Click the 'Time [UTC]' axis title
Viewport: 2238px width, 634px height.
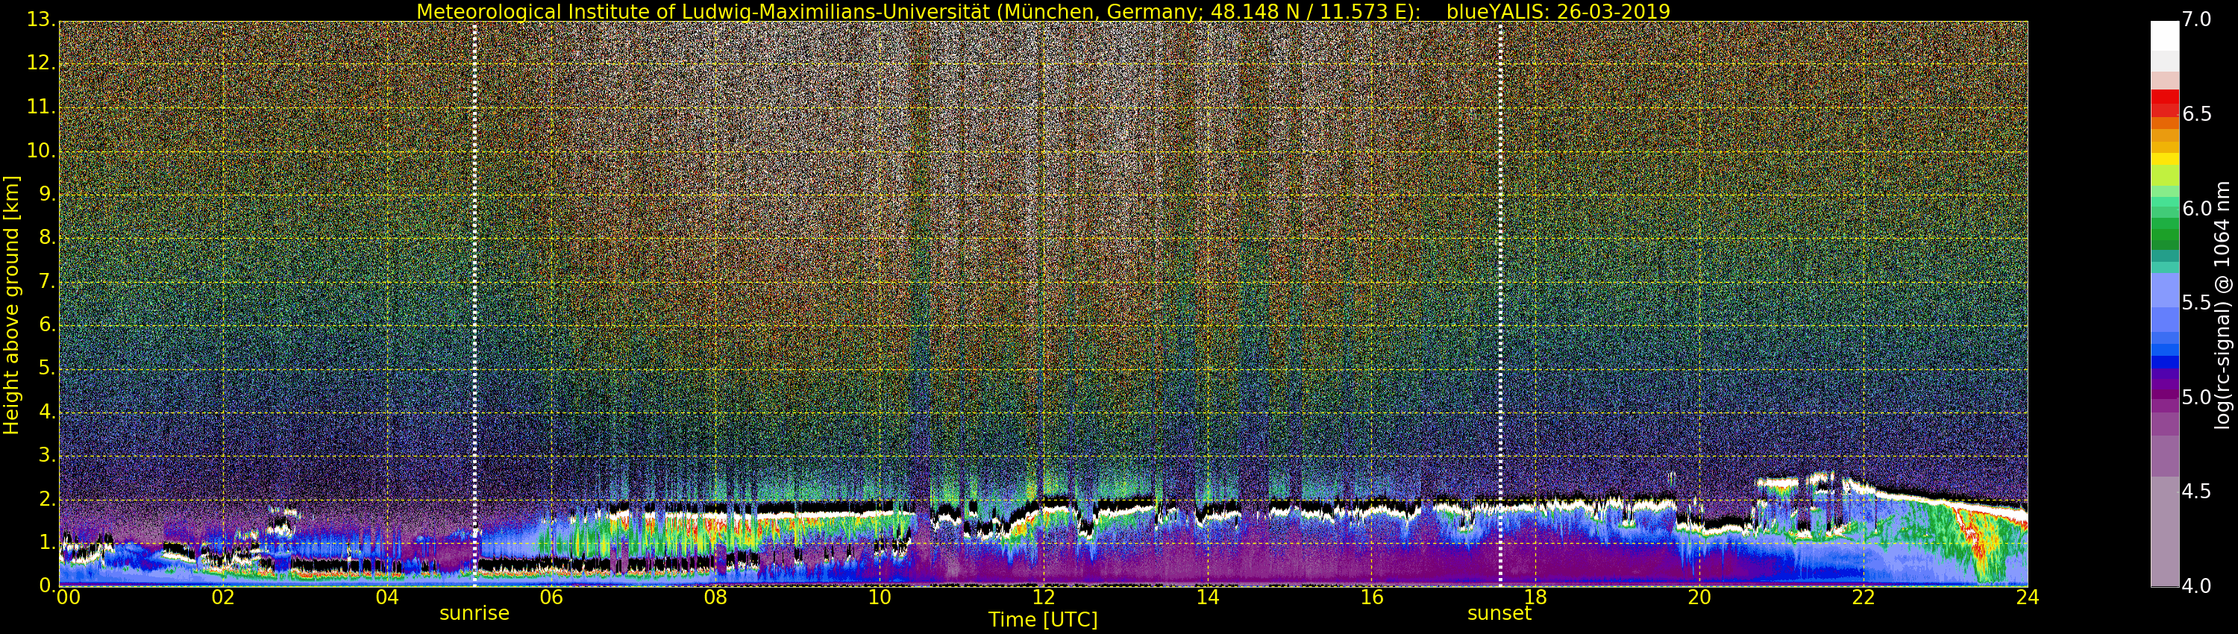(1043, 620)
